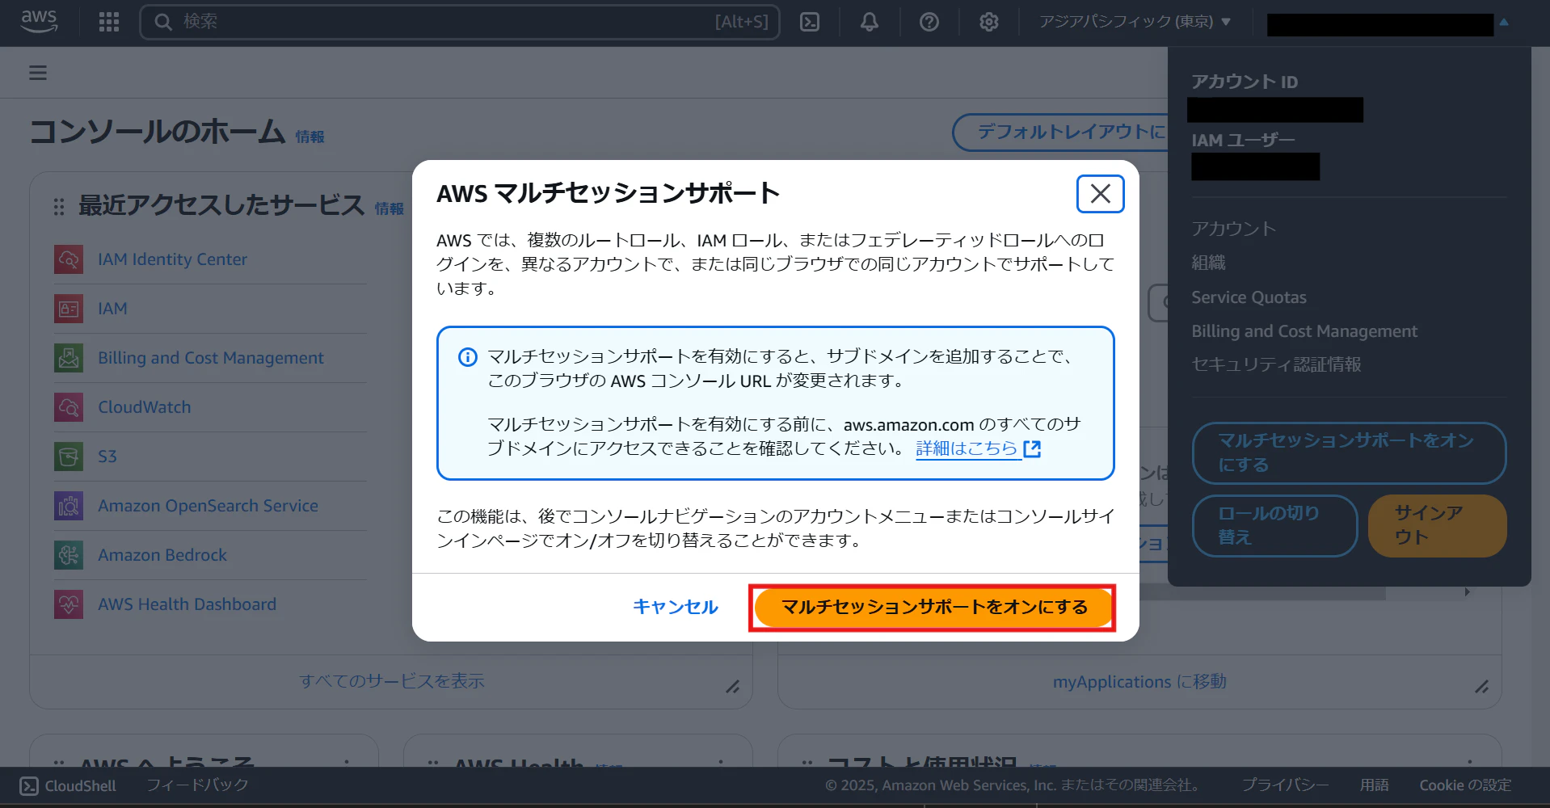Open the settings gear icon
Screen dimensions: 1550x808
[x=989, y=22]
